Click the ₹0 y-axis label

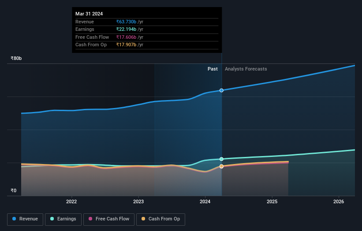14,190
